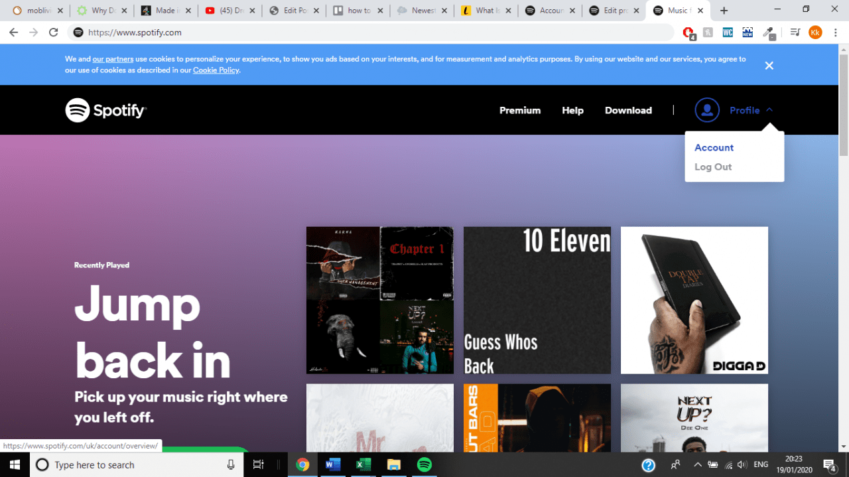Open Excel from the taskbar
The width and height of the screenshot is (849, 477).
coord(363,464)
